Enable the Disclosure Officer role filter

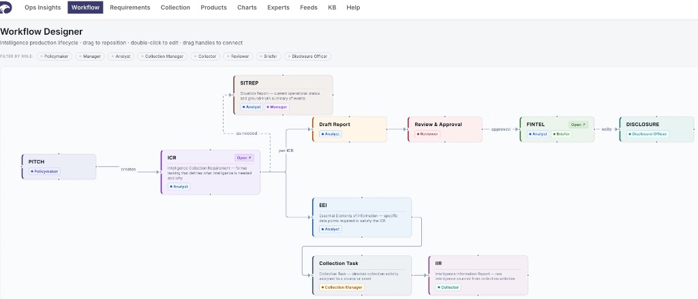(x=307, y=57)
